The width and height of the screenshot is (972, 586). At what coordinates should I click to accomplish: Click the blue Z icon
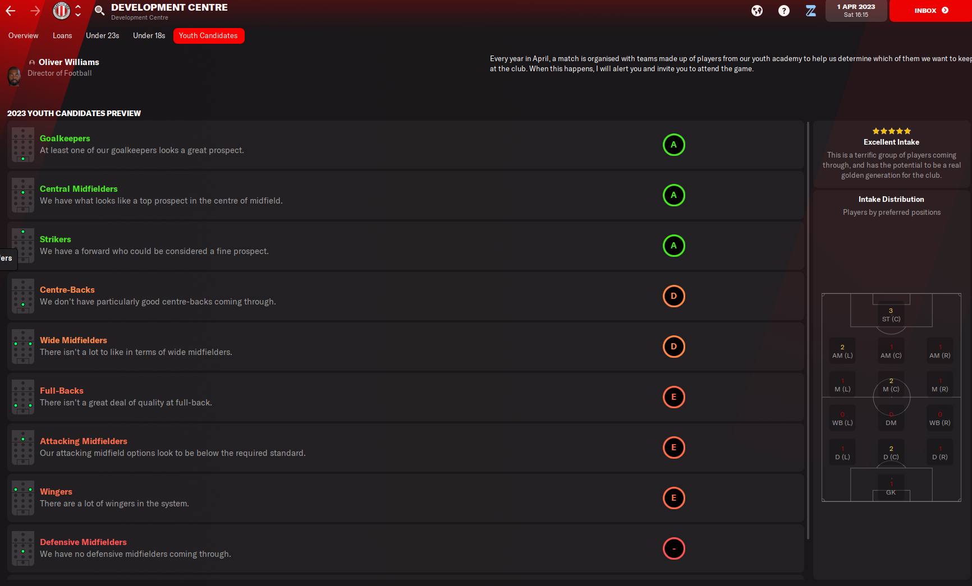coord(811,11)
